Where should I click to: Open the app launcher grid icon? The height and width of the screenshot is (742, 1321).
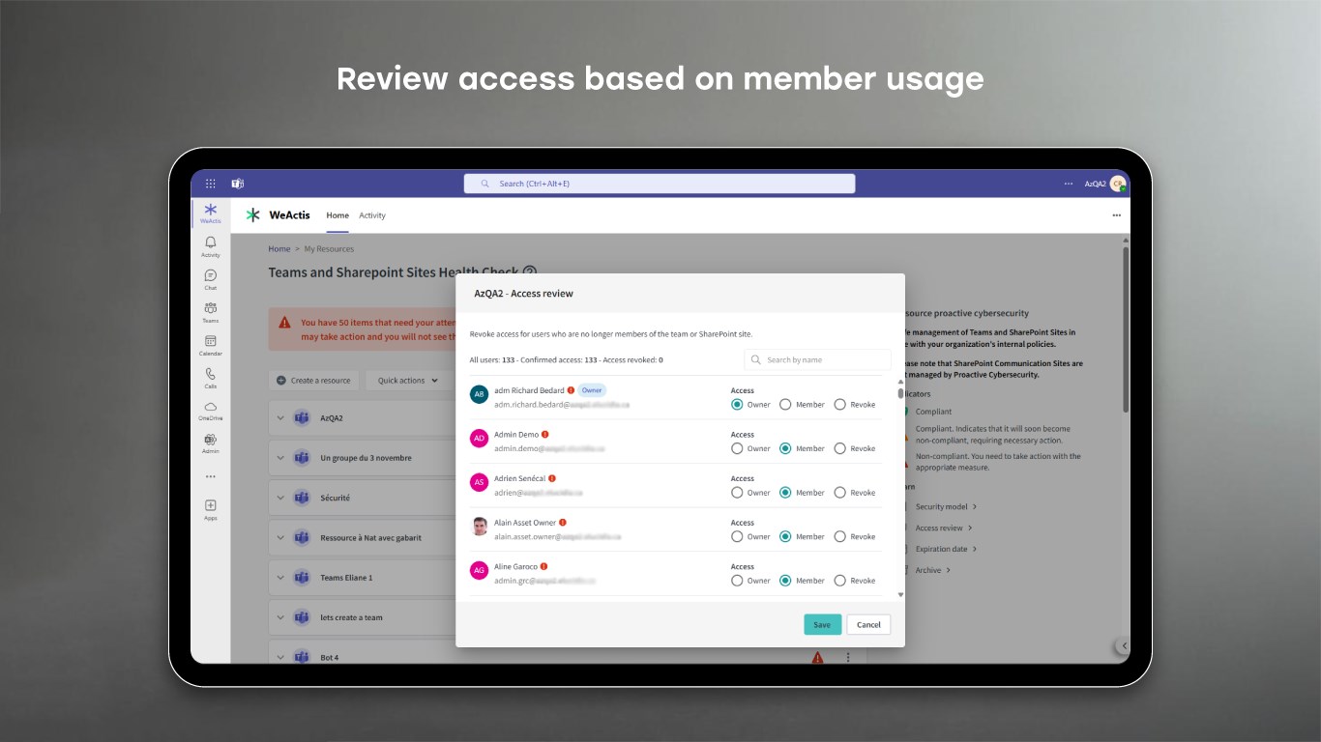tap(210, 184)
